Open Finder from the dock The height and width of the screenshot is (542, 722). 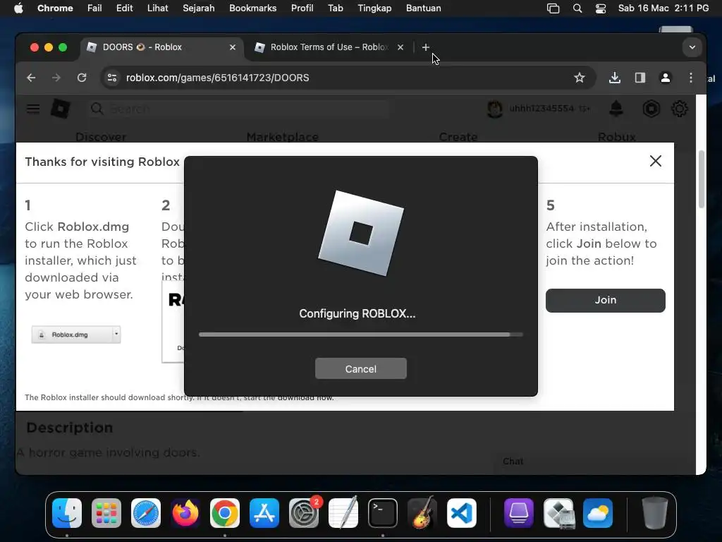click(x=67, y=513)
